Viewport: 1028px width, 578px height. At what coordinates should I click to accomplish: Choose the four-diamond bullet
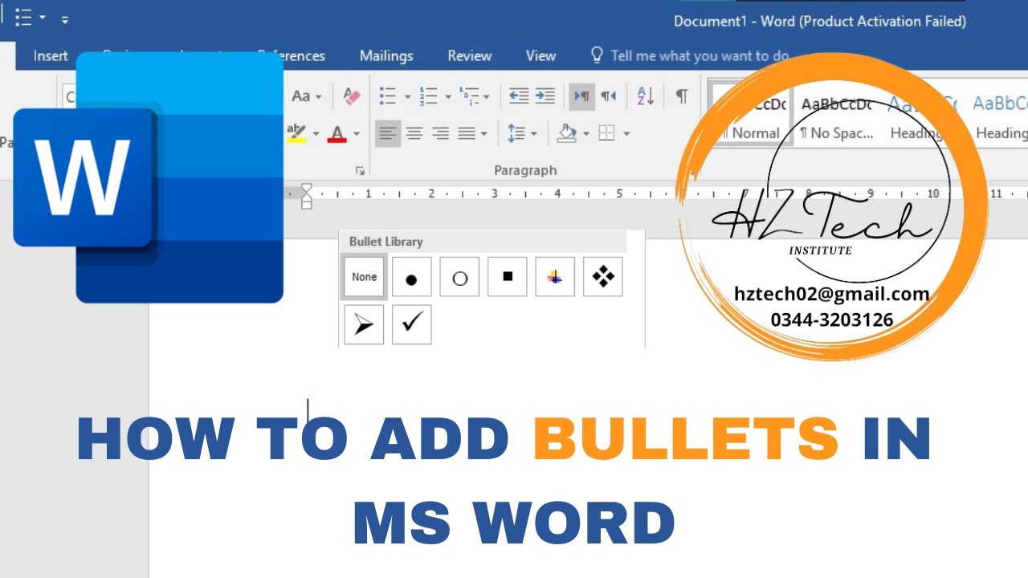tap(603, 277)
